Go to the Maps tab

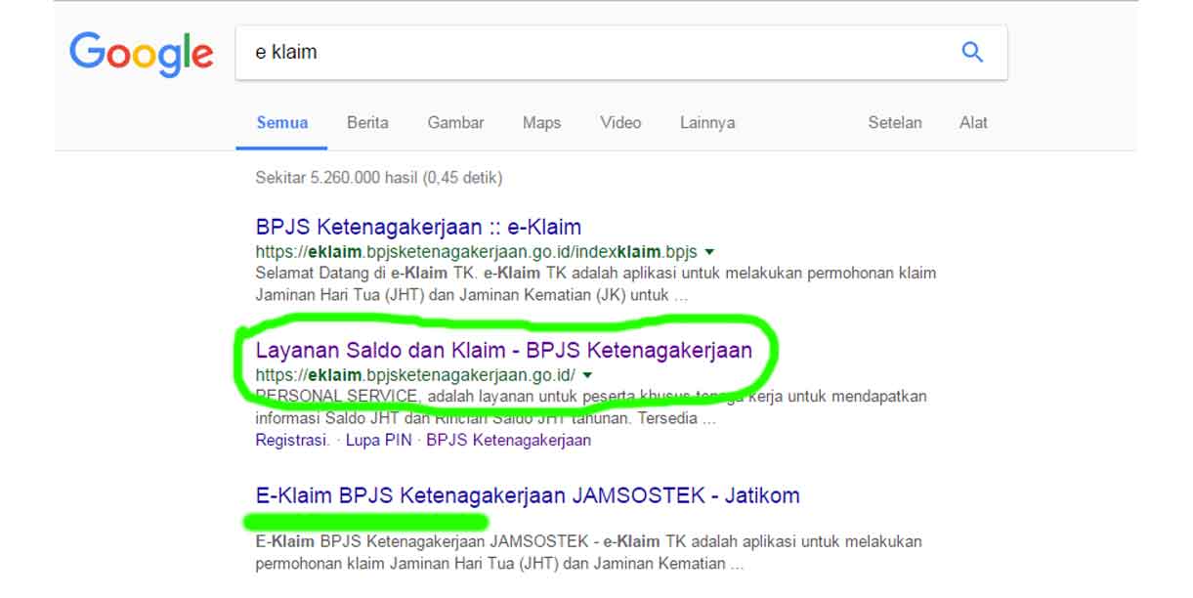point(541,123)
